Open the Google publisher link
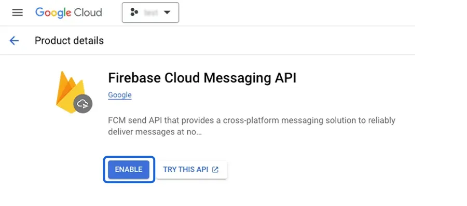This screenshot has height=206, width=467. pos(120,95)
